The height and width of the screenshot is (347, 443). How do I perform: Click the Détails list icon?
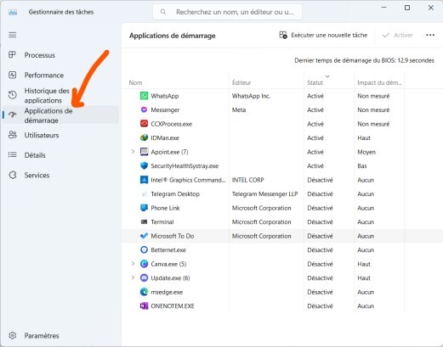12,154
